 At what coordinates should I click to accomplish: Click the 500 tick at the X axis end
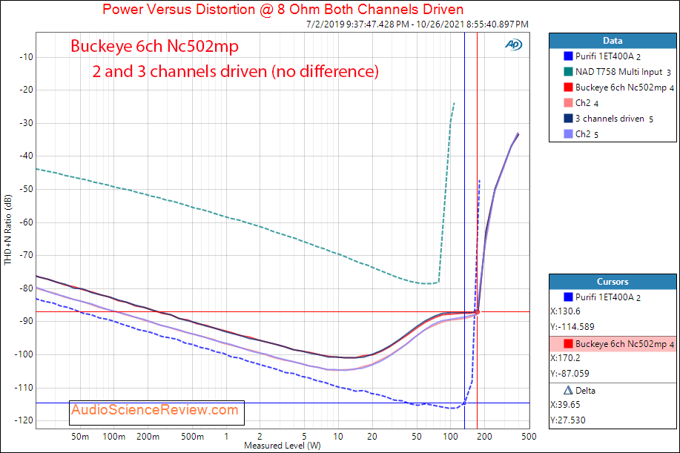click(x=529, y=437)
